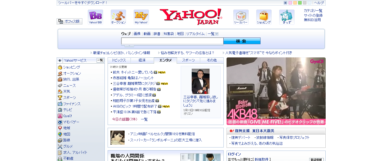The image size is (382, 161).
Task: Click the Y!モバゲー sidebar icon
Action: 60,122
